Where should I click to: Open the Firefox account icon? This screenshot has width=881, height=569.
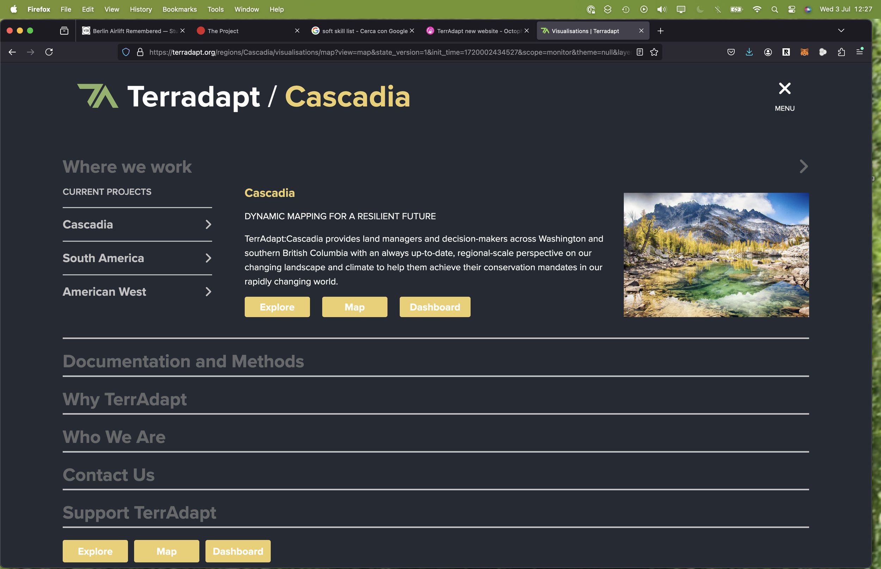768,52
